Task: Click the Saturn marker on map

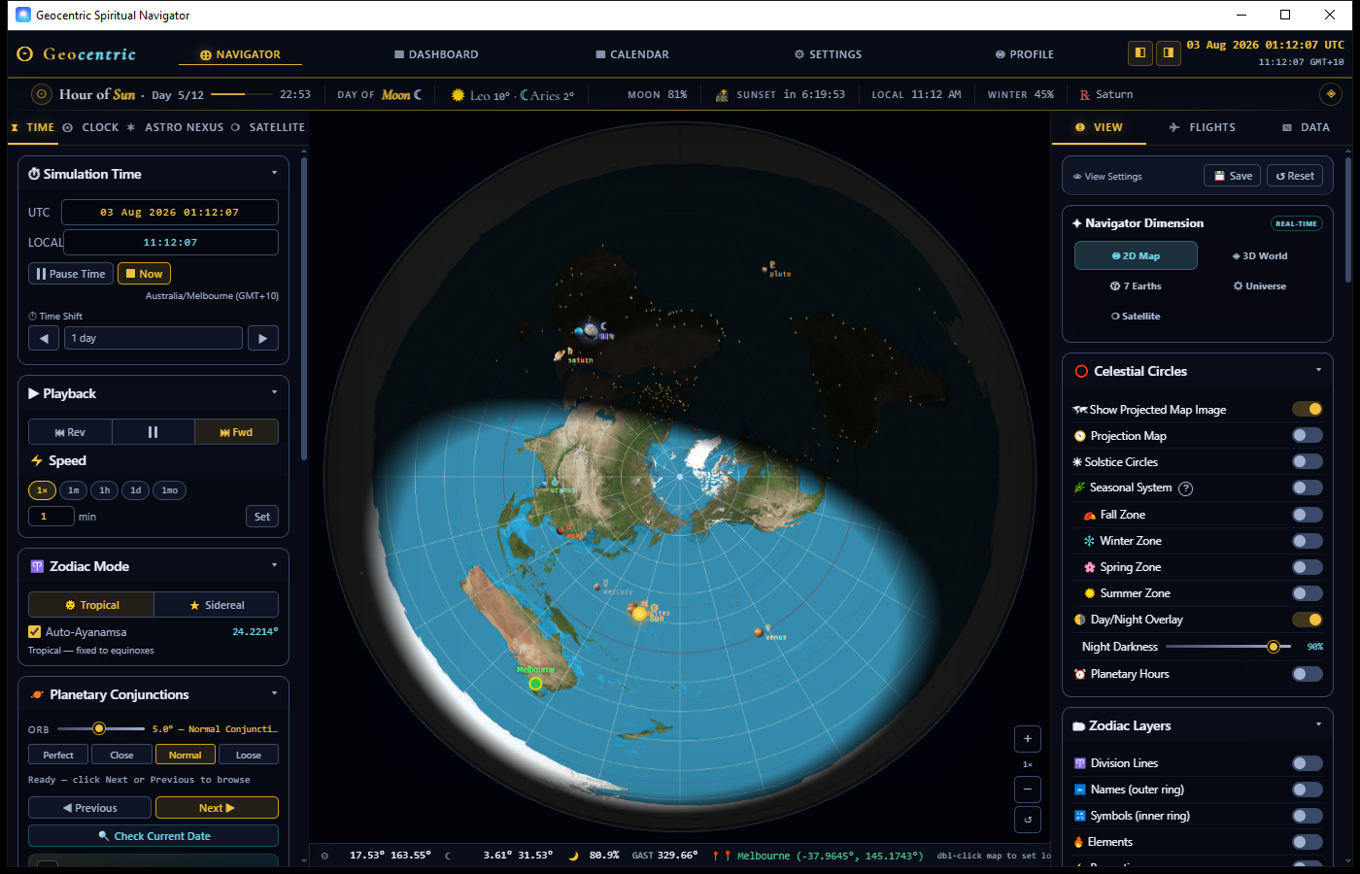Action: coord(561,355)
